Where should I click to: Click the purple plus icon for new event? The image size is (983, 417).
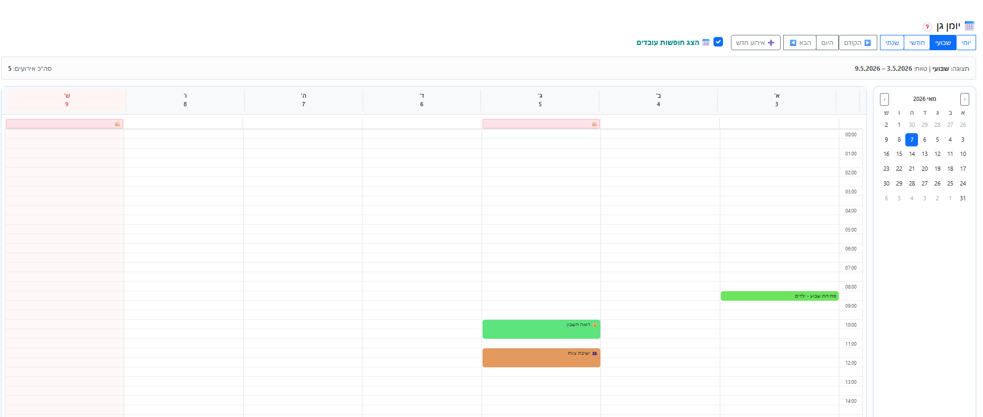(x=771, y=43)
